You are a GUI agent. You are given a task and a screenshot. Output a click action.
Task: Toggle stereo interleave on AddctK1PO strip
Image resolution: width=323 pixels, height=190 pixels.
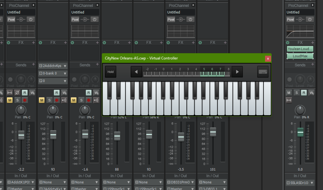(10, 93)
